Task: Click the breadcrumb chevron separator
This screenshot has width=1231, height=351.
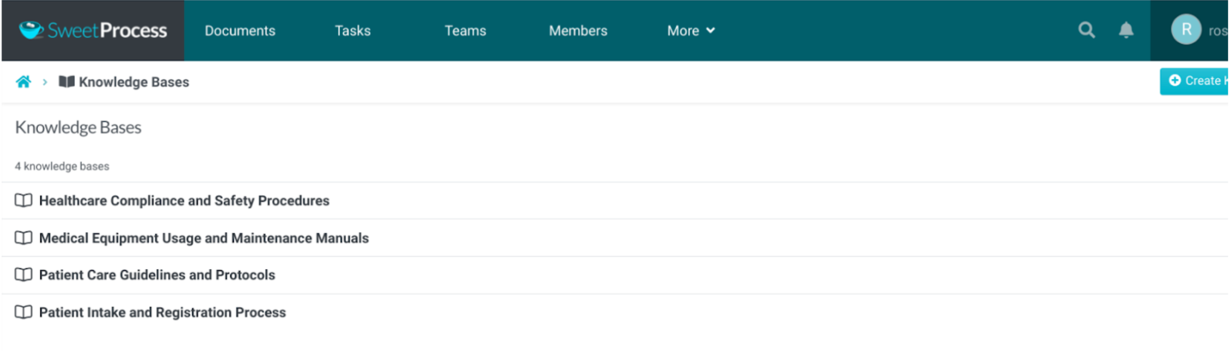Action: [x=45, y=82]
